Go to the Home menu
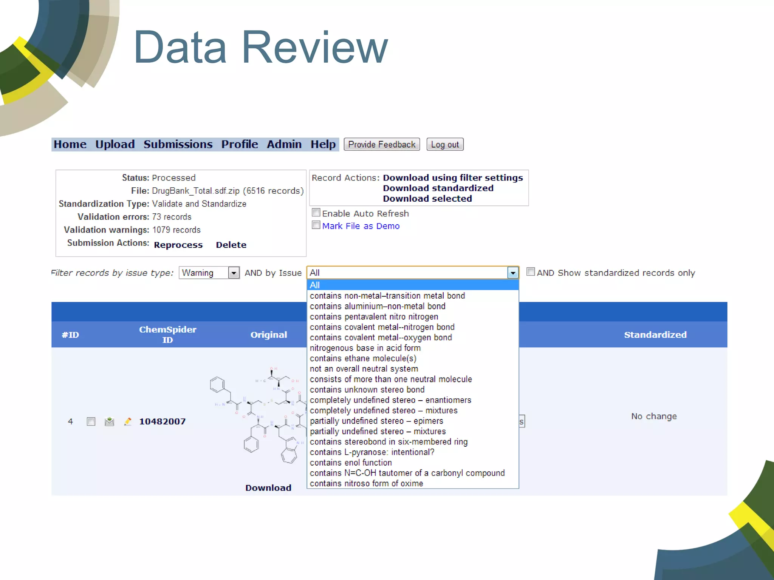 point(70,144)
